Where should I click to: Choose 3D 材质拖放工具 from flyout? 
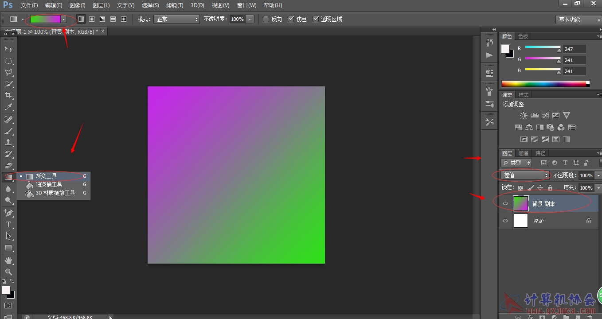[x=54, y=193]
